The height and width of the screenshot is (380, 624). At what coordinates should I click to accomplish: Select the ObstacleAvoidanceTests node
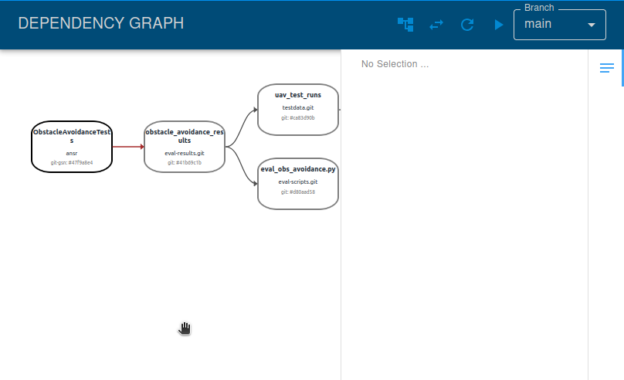coord(72,147)
